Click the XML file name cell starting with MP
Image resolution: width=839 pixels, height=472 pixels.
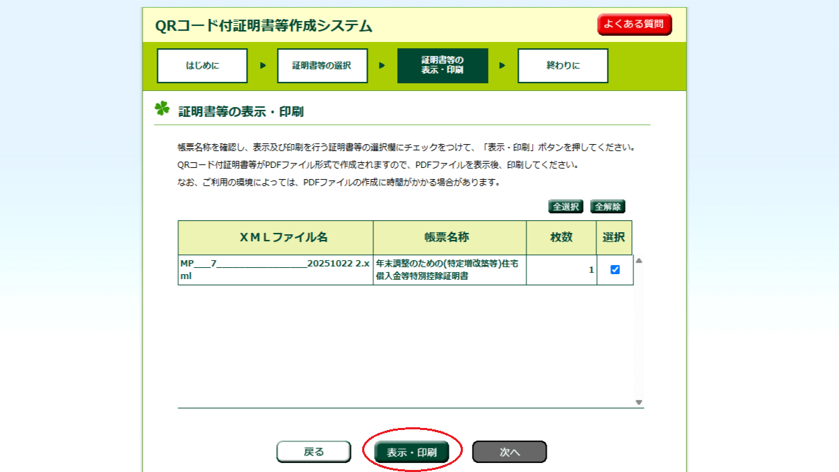pos(275,270)
